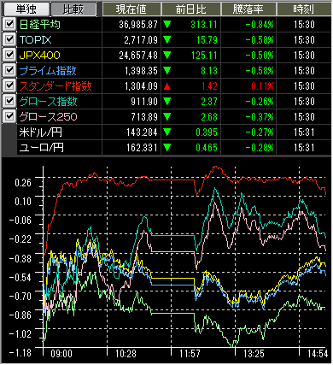The width and height of the screenshot is (333, 365).
Task: Click the 前日比 column header
Action: pyautogui.click(x=191, y=9)
